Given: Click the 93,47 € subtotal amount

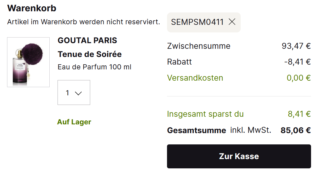Looking at the screenshot, I should click(x=296, y=46).
